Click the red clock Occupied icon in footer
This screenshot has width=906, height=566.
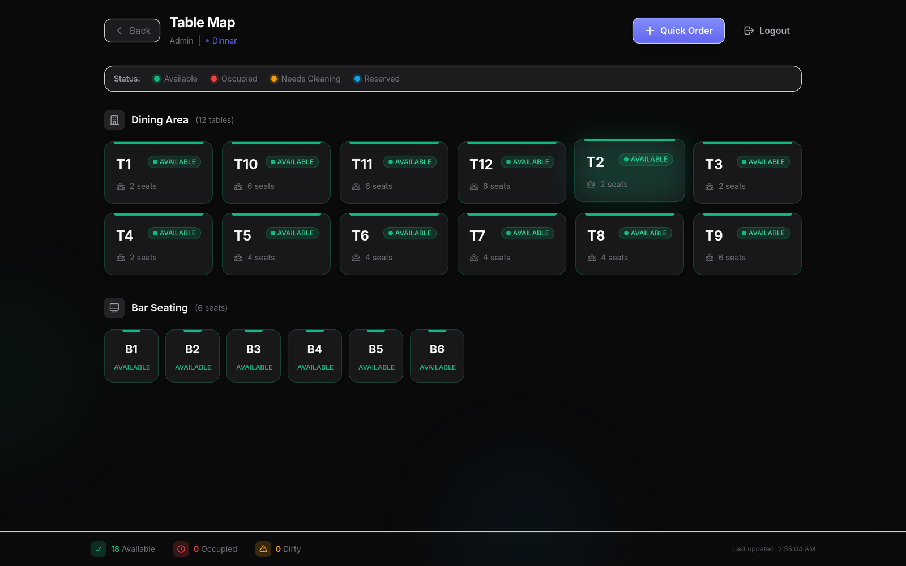[181, 549]
